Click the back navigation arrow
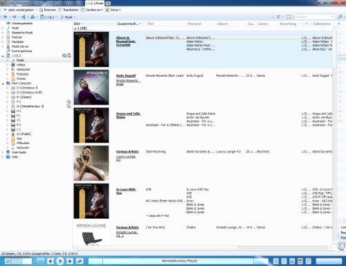The image size is (346, 266). click(x=5, y=17)
